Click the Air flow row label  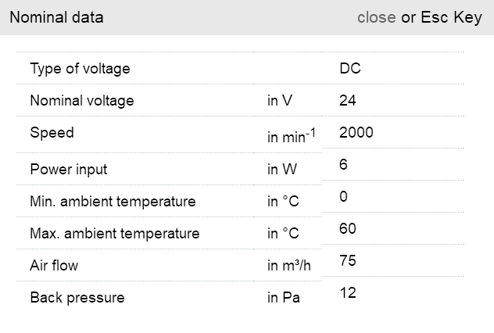pyautogui.click(x=54, y=266)
